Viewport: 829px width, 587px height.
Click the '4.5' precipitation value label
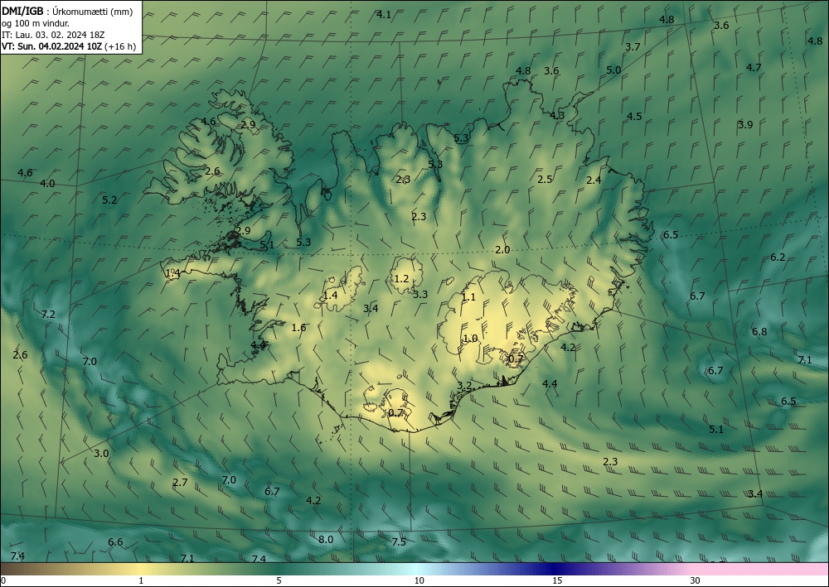pos(634,117)
